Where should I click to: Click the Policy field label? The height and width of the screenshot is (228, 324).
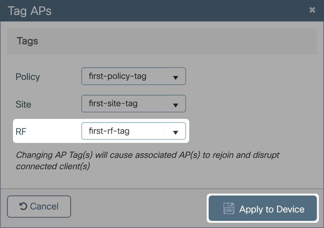(28, 77)
